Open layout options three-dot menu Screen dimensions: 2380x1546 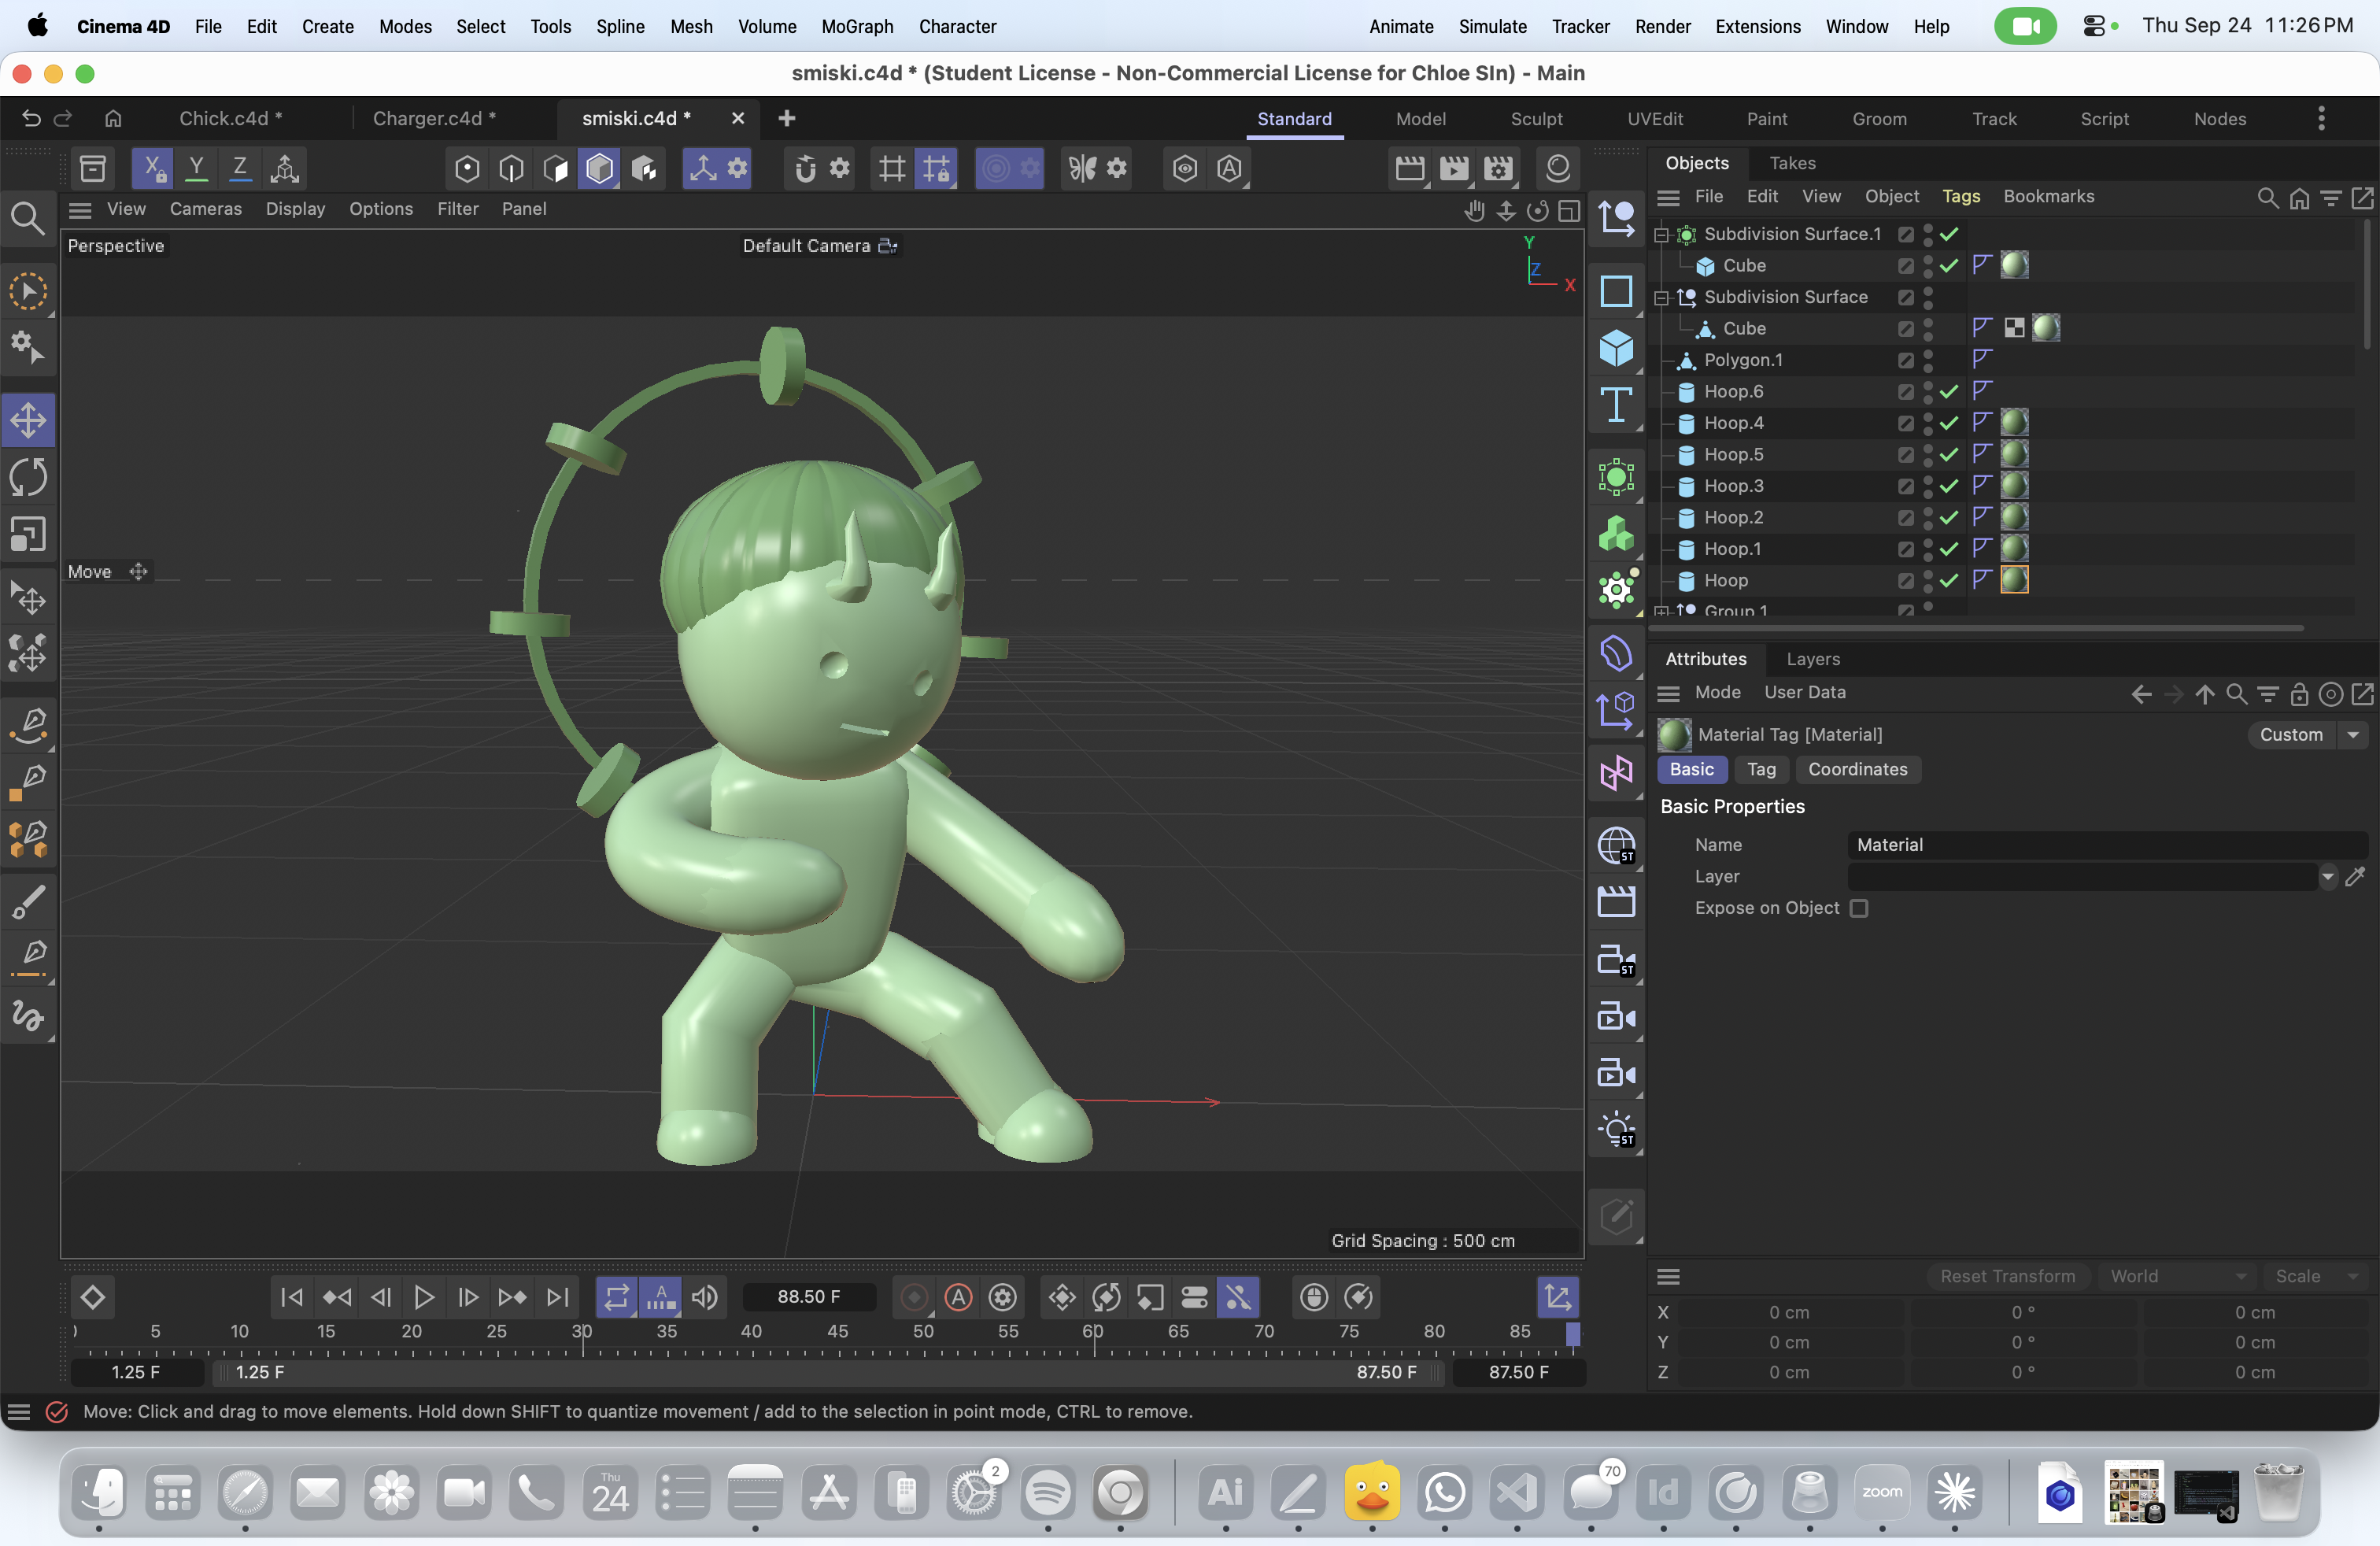click(x=2321, y=119)
